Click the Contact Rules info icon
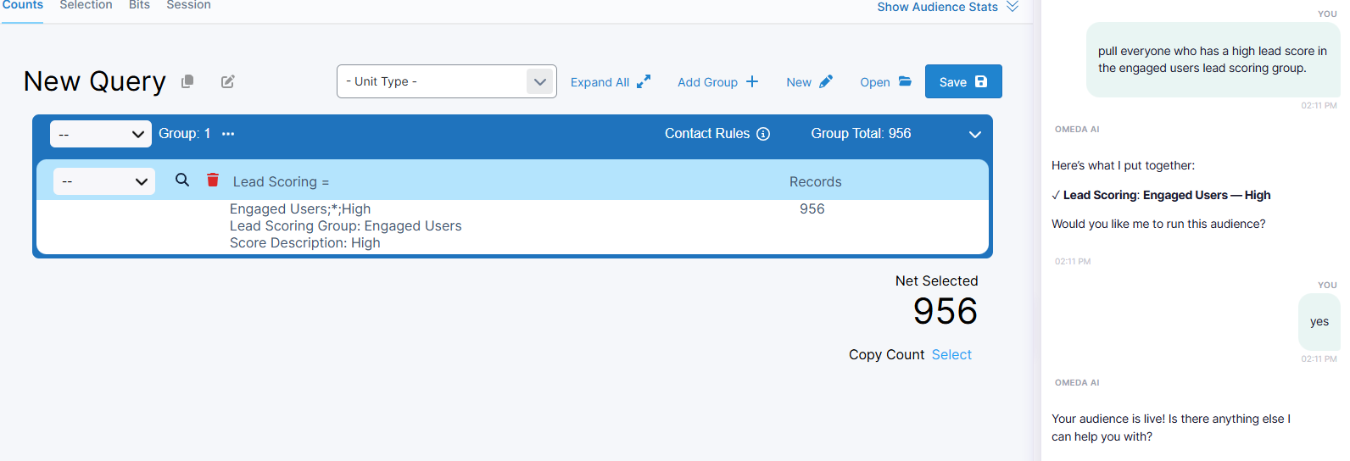Viewport: 1350px width, 461px height. [763, 134]
